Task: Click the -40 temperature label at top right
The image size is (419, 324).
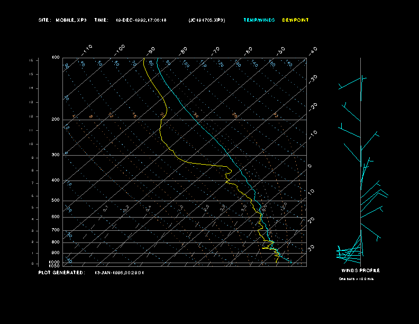Action: [x=313, y=51]
